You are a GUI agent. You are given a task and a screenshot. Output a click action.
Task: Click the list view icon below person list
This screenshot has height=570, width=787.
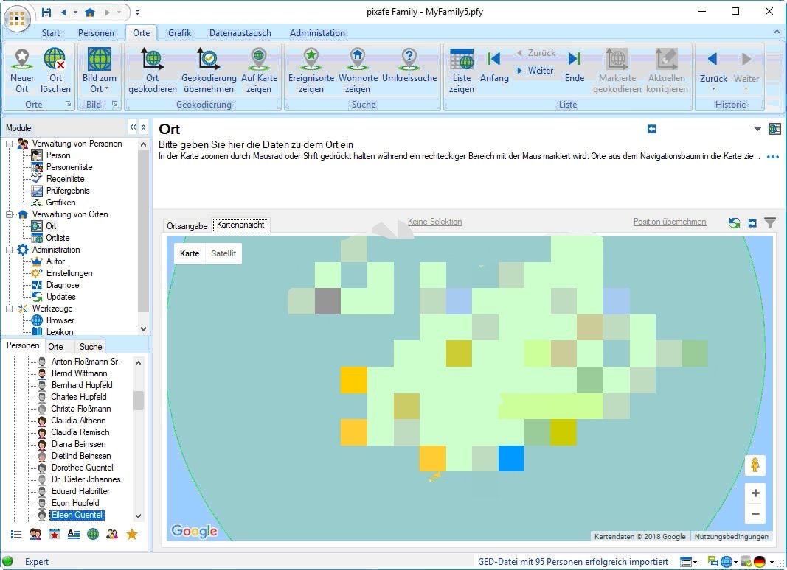tap(16, 535)
